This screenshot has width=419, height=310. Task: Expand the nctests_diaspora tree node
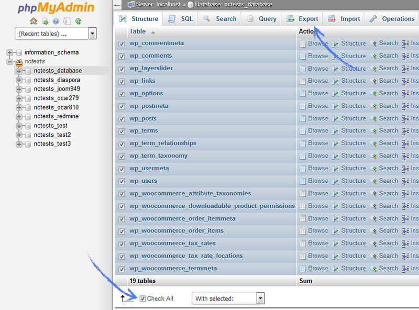(19, 80)
